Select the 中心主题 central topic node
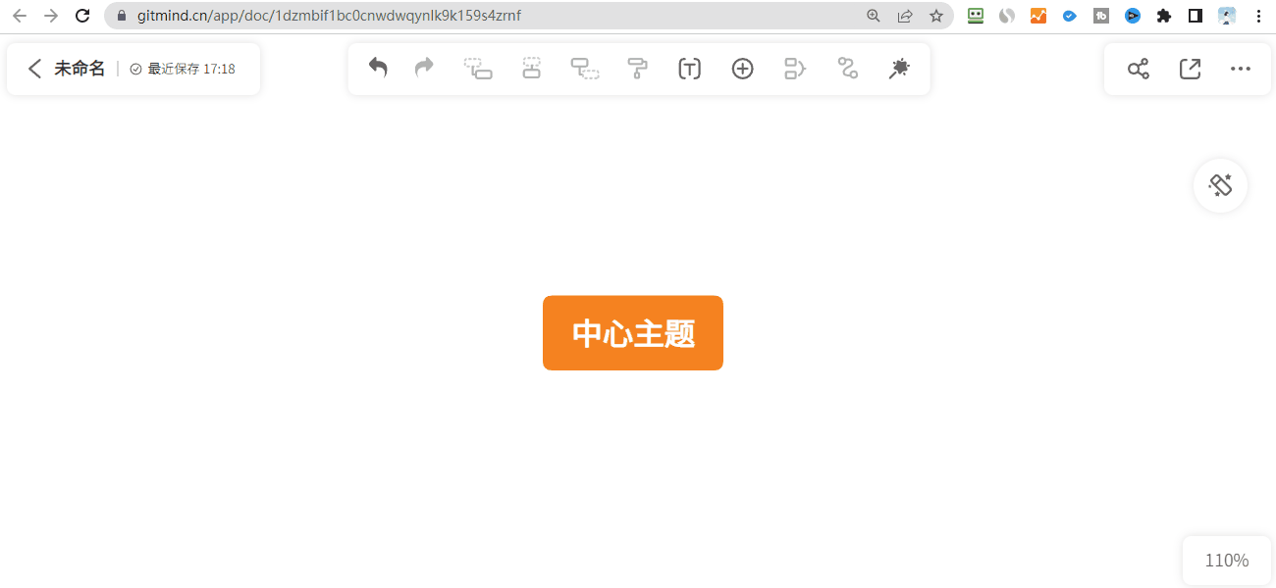Image resolution: width=1276 pixels, height=588 pixels. 632,332
